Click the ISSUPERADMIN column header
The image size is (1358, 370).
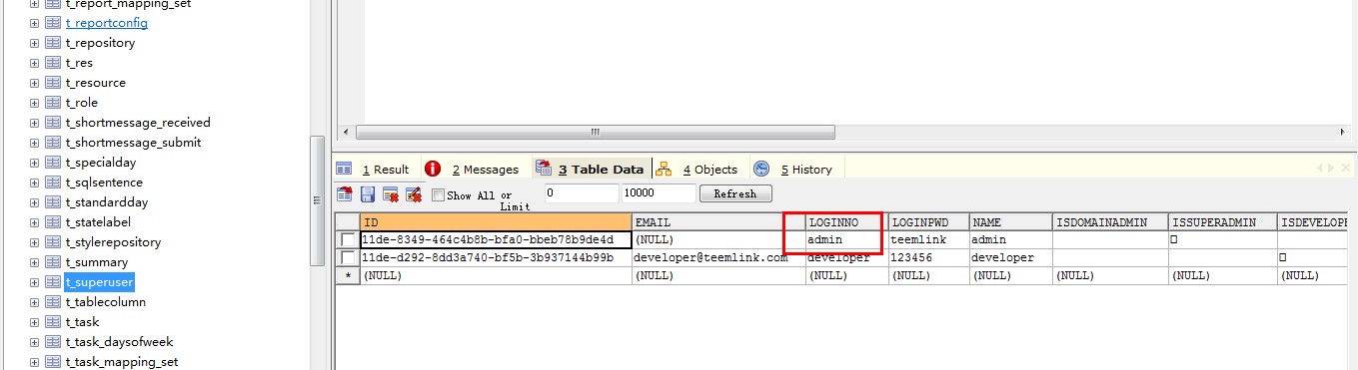1222,222
